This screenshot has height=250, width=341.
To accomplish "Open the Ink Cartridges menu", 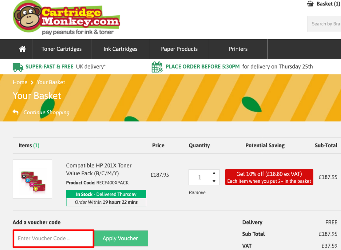I will pyautogui.click(x=120, y=49).
